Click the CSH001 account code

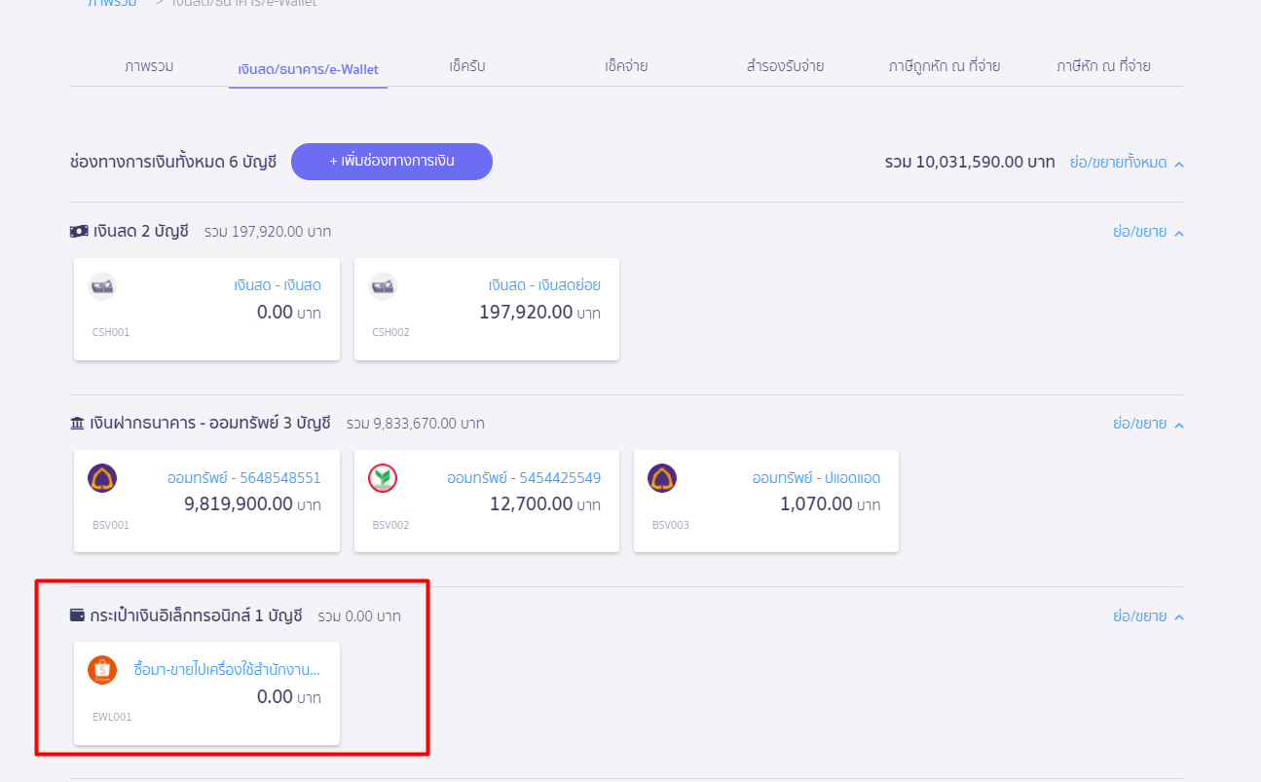click(x=111, y=332)
